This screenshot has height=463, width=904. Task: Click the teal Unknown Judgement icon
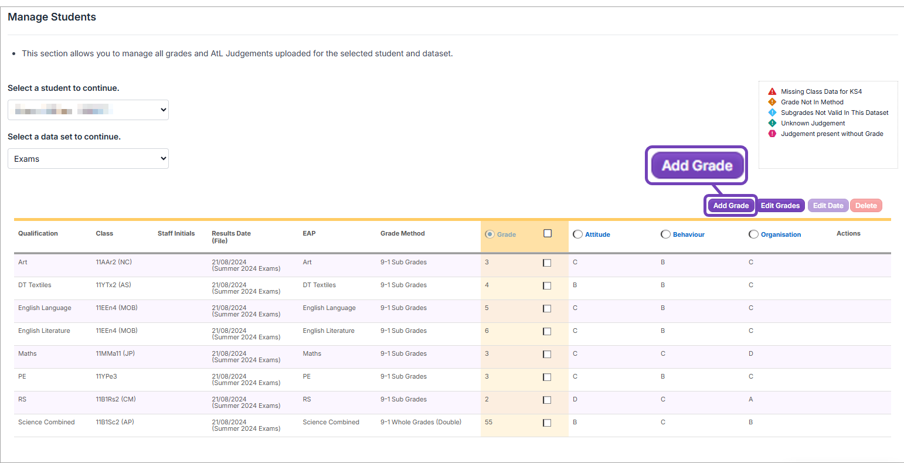click(x=772, y=123)
